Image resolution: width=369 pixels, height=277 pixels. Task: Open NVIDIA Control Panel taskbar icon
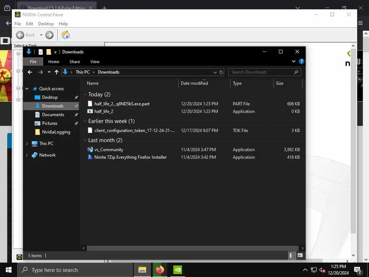(x=178, y=270)
